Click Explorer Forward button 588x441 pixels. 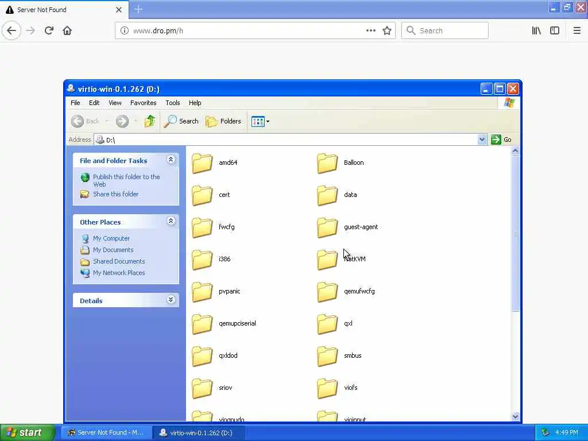click(x=122, y=121)
